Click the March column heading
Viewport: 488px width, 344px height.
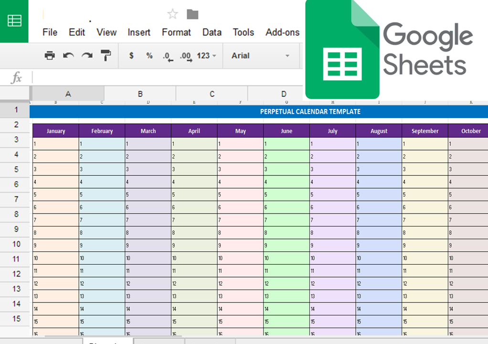coord(148,131)
